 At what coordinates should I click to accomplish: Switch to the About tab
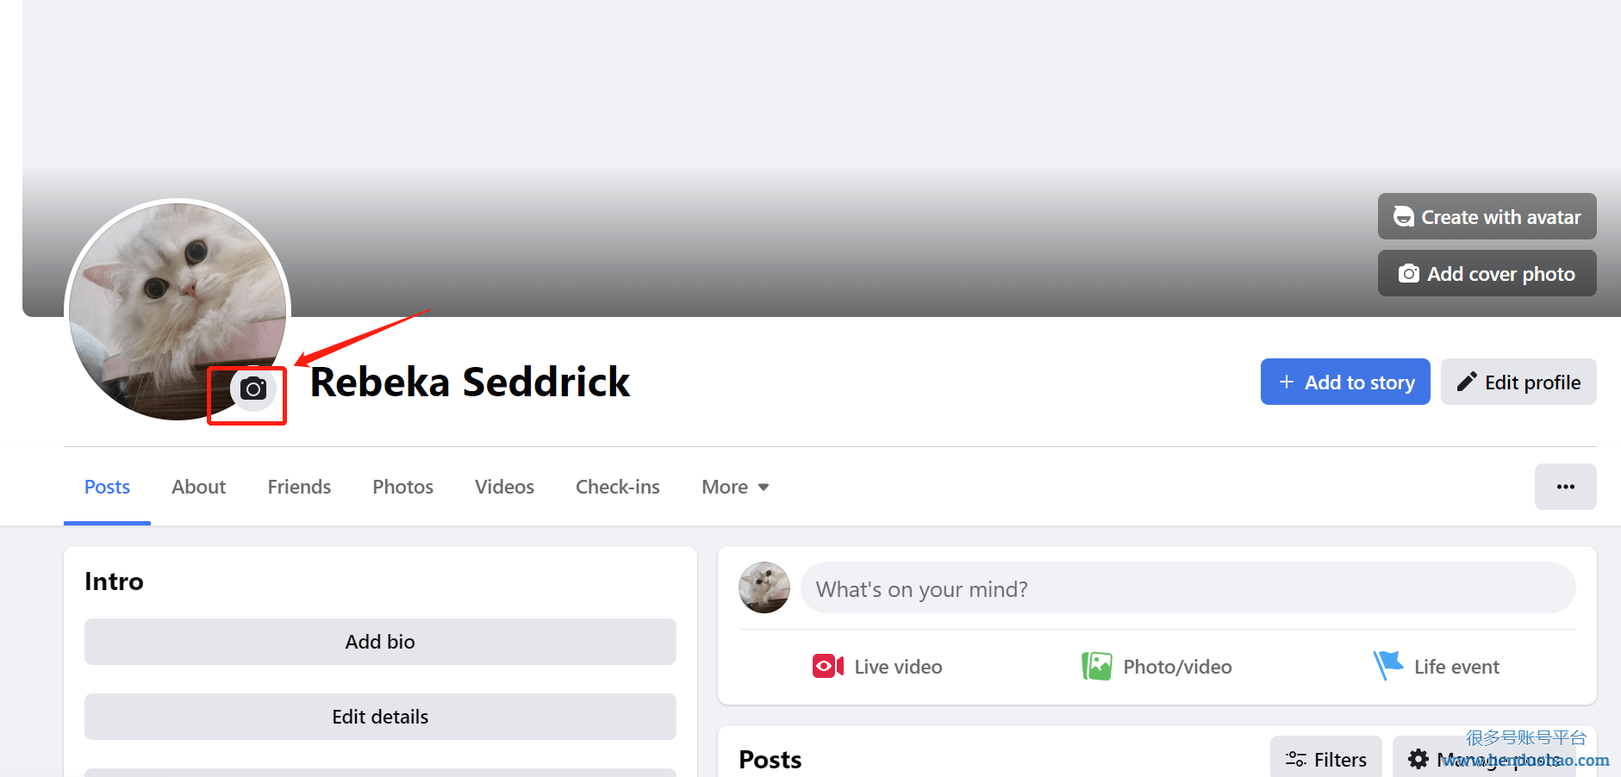coord(198,487)
